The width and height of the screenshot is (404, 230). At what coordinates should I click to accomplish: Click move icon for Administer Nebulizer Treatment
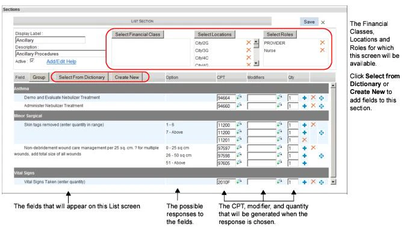click(x=322, y=106)
